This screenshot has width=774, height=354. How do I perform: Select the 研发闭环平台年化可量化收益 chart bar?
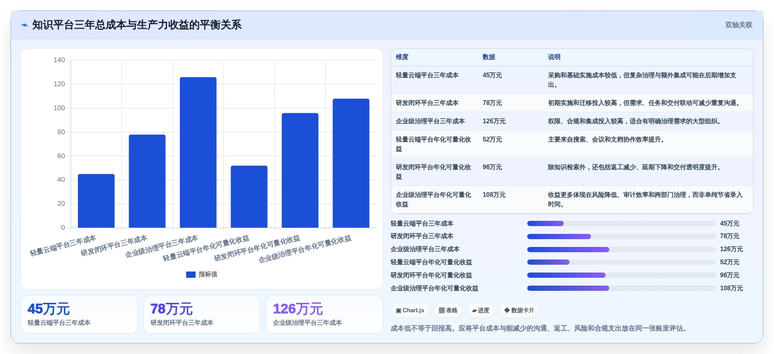(x=300, y=170)
